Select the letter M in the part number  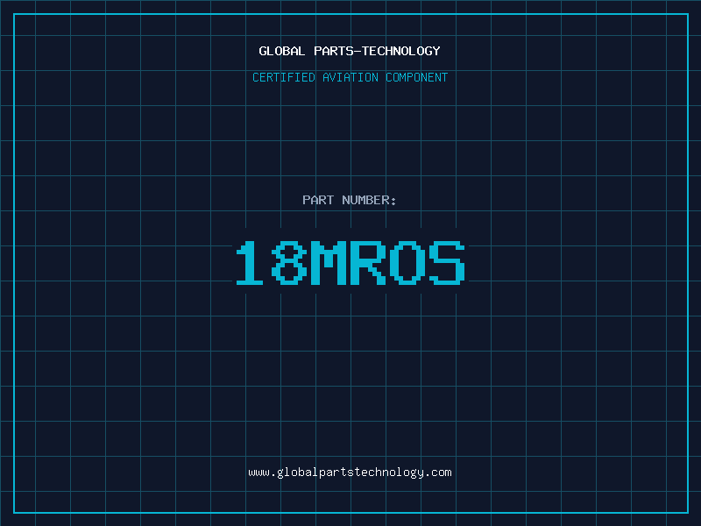329,263
